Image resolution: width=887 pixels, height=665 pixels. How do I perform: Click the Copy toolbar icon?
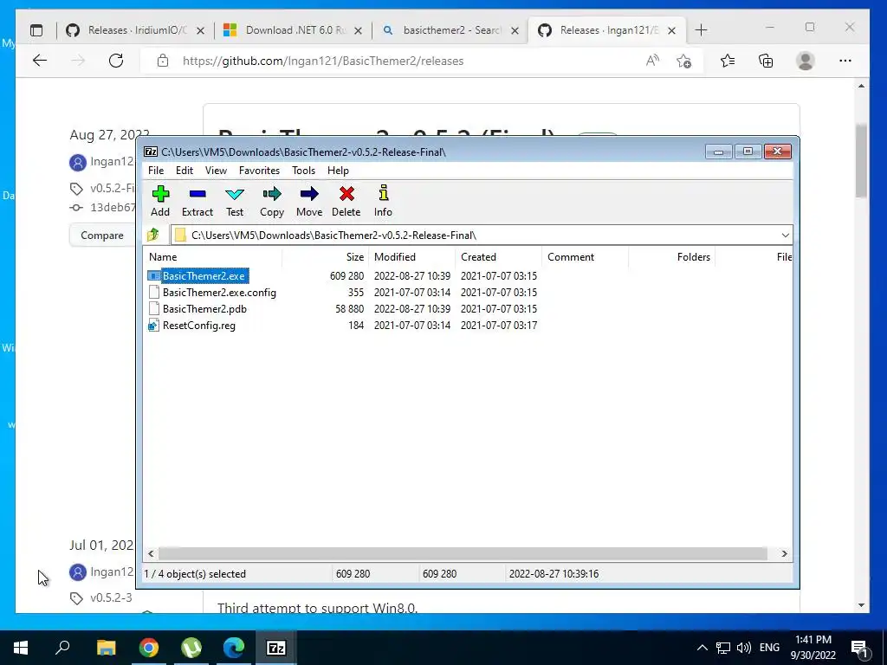[271, 194]
